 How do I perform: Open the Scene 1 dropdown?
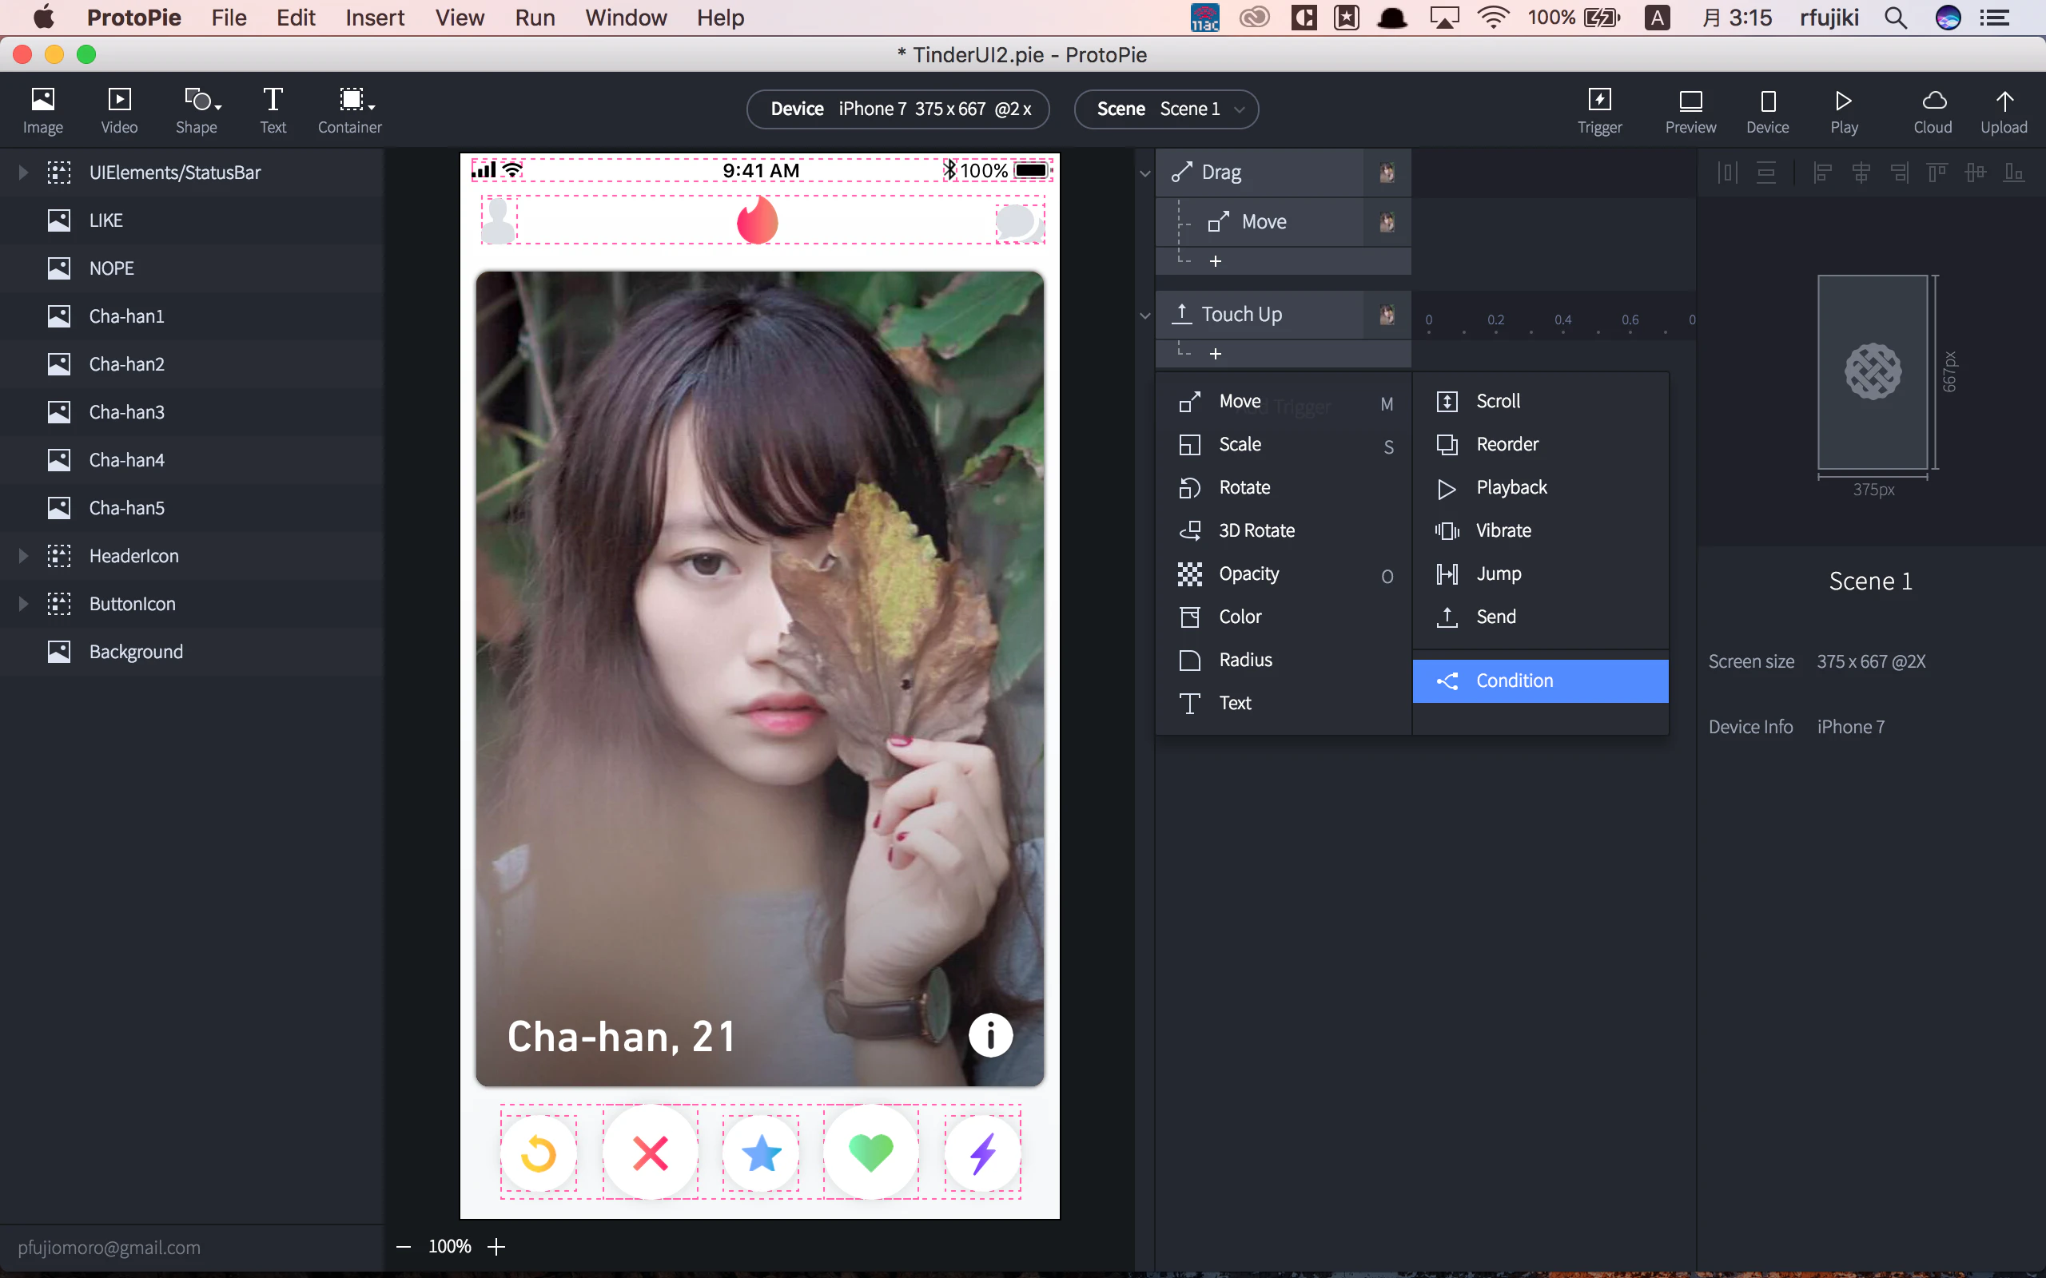(1166, 109)
